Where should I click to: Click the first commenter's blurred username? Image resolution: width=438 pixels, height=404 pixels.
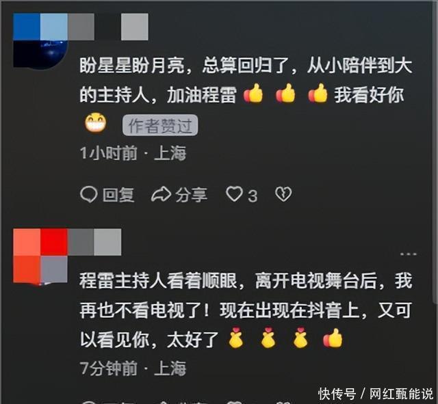[x=107, y=27]
